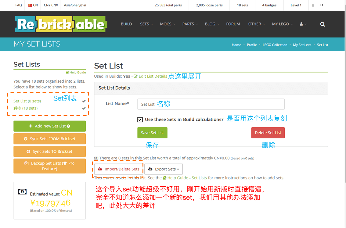
Task: Click Add new Set List button
Action: pos(50,126)
